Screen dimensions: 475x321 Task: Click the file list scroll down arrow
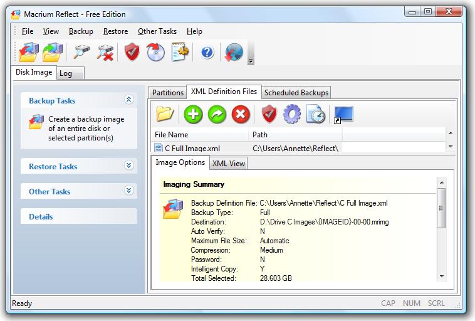pos(451,147)
